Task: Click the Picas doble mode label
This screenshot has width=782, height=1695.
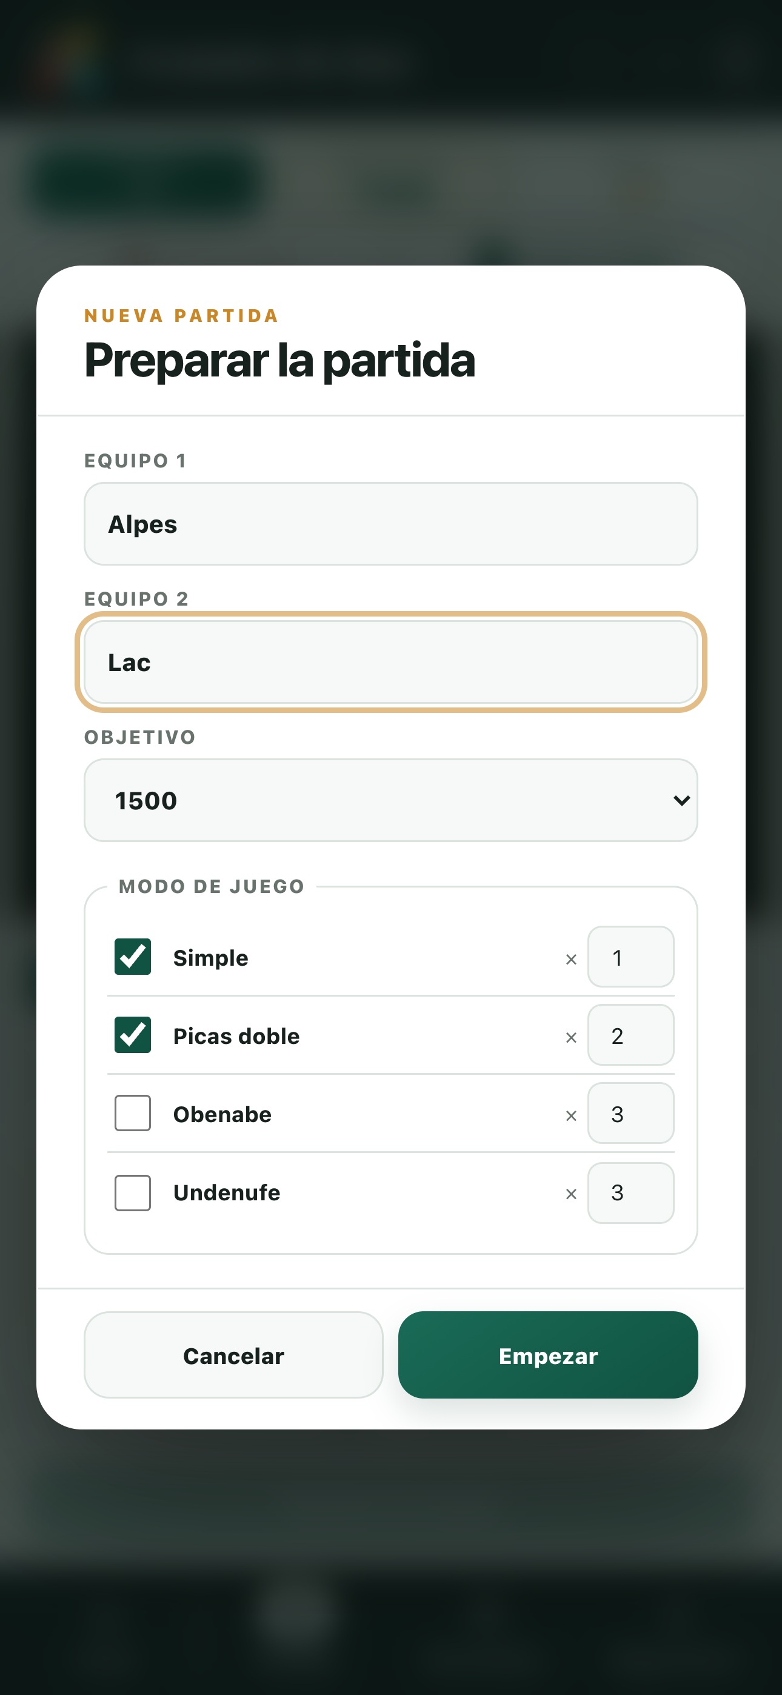Action: tap(236, 1037)
